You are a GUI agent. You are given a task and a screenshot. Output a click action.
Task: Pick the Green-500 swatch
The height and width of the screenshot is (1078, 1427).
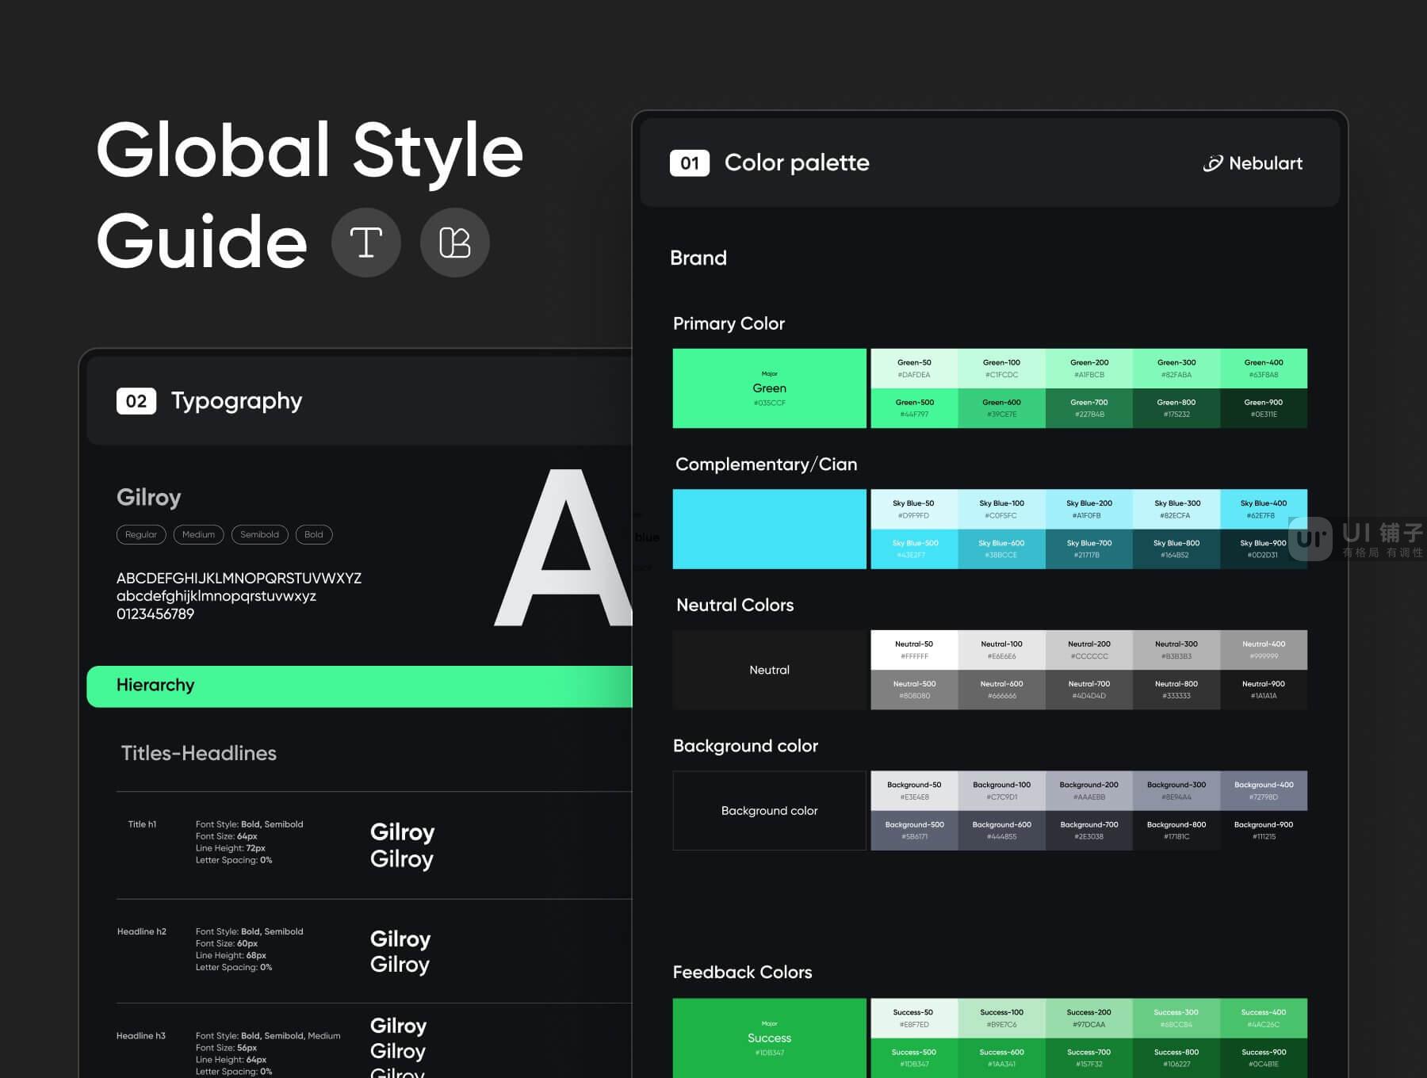pos(915,408)
